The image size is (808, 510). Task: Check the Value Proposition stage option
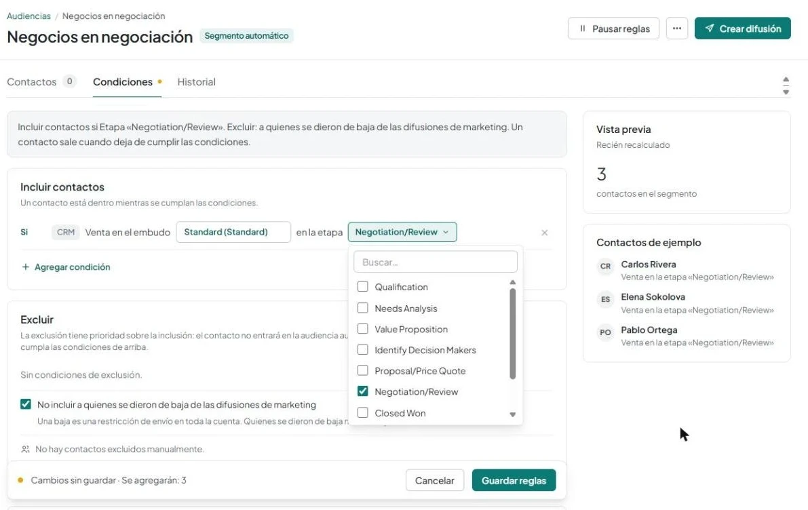[x=363, y=329]
